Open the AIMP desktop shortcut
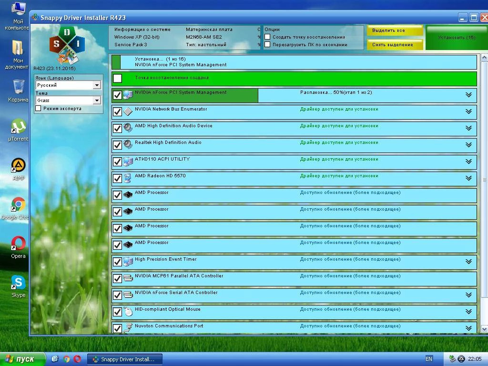Image resolution: width=488 pixels, height=366 pixels. coord(18,169)
